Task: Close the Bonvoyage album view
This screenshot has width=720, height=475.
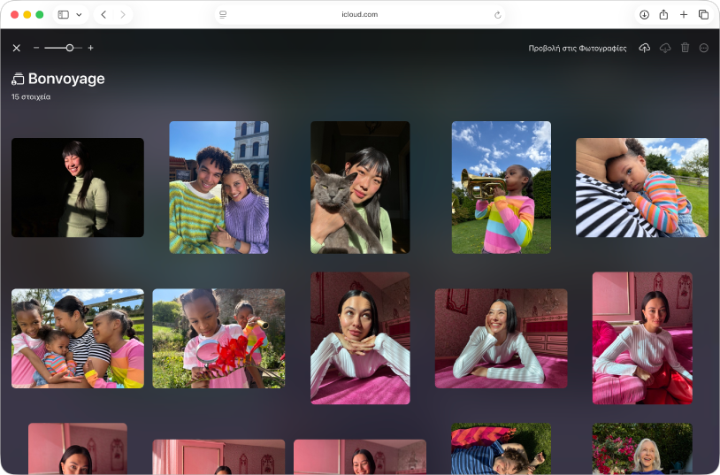Action: [16, 48]
